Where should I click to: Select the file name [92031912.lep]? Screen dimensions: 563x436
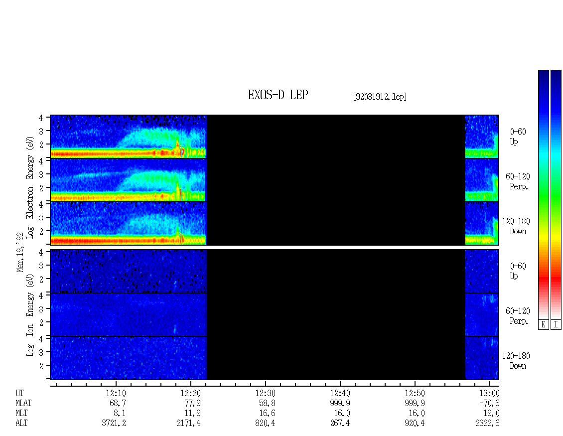coord(380,97)
